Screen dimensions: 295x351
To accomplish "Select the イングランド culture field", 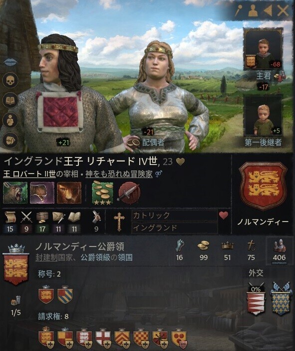I will coord(174,228).
